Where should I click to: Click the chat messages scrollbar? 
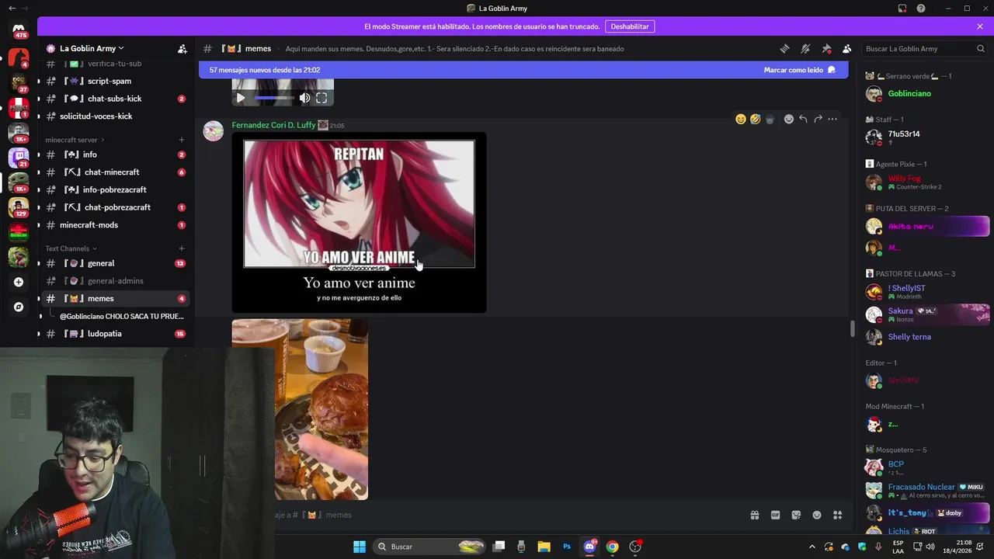point(852,329)
